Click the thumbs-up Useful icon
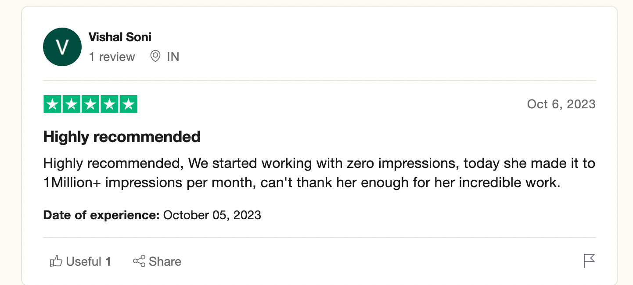 click(x=56, y=262)
